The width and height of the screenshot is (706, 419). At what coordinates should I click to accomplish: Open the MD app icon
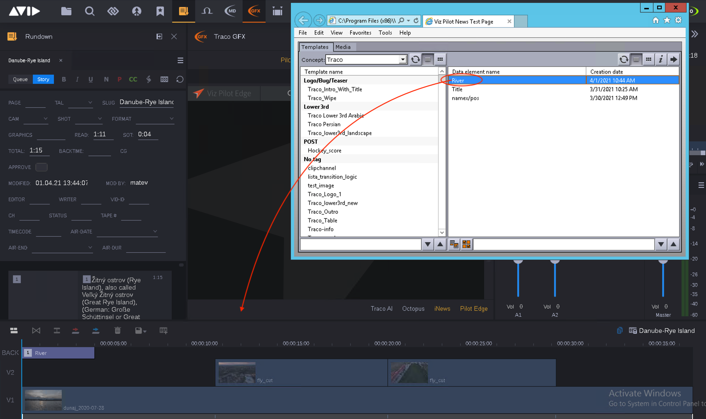coord(231,11)
